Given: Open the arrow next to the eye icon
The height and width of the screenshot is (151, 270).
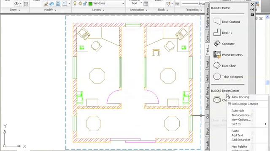Looking at the screenshot, I should coord(21,4).
